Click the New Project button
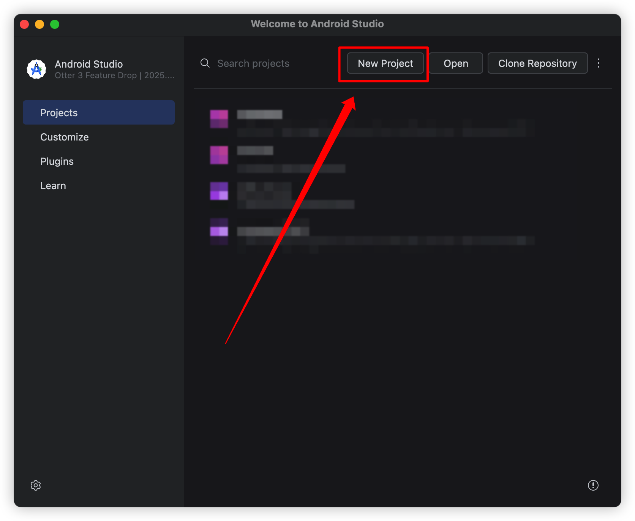The height and width of the screenshot is (521, 635). coord(385,63)
